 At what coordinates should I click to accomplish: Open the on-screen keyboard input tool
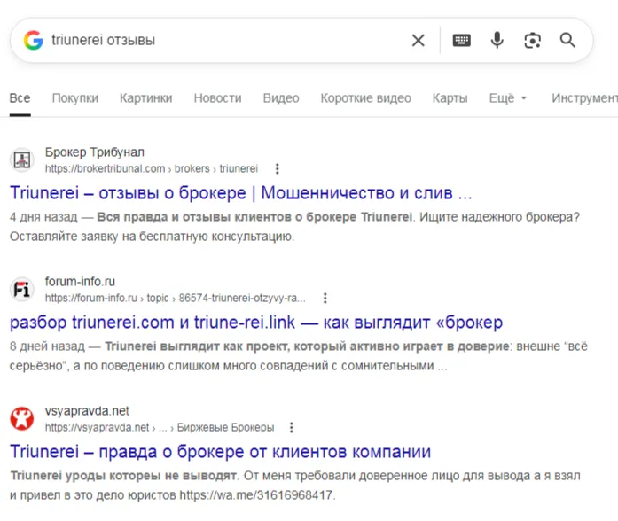tap(462, 40)
